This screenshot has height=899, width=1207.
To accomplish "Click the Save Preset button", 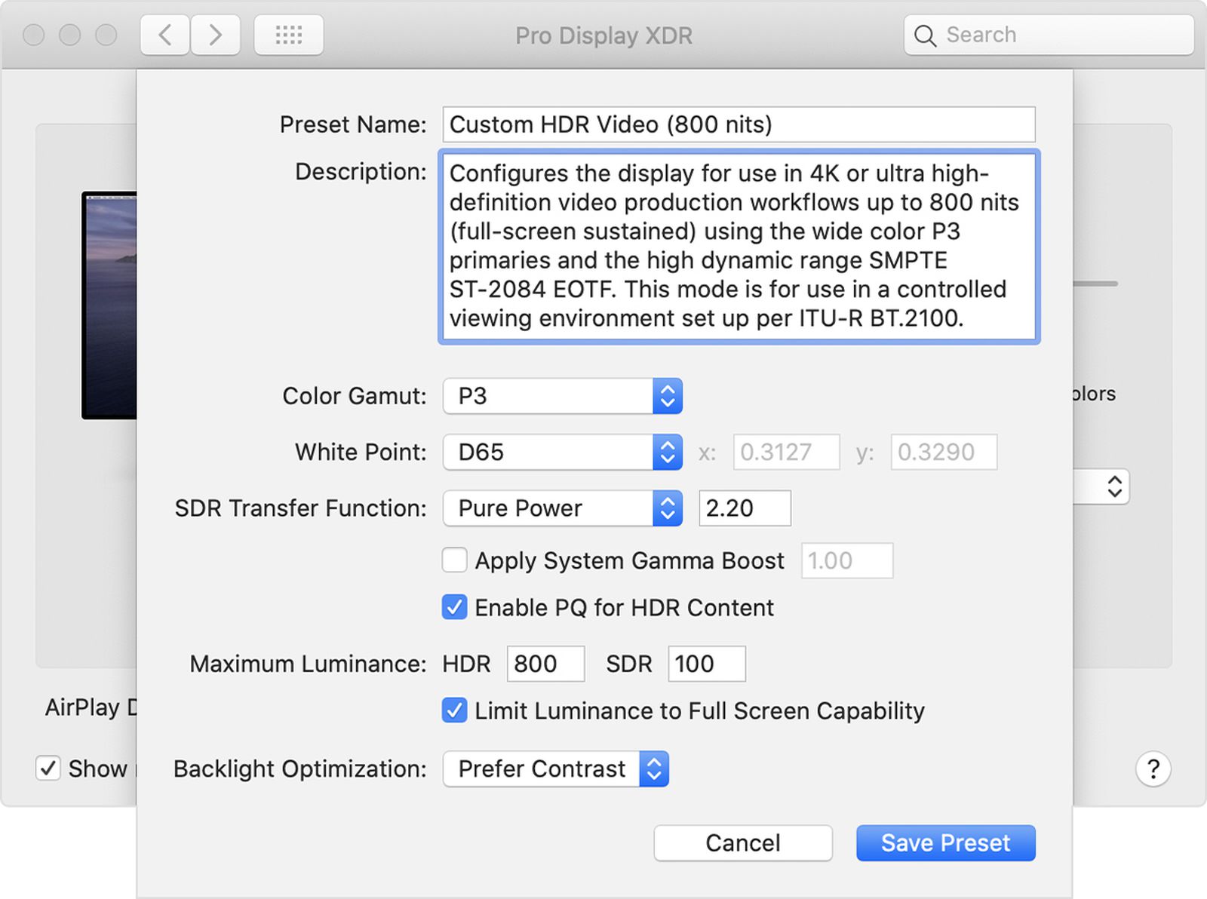I will pos(945,842).
